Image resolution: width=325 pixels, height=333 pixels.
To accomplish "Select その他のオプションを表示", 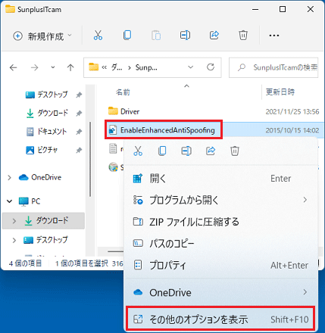I will 220,319.
